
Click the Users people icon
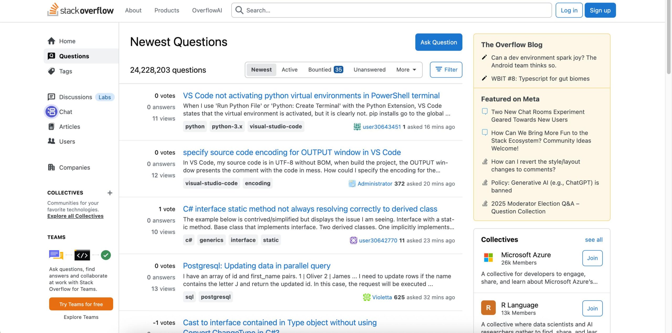51,141
